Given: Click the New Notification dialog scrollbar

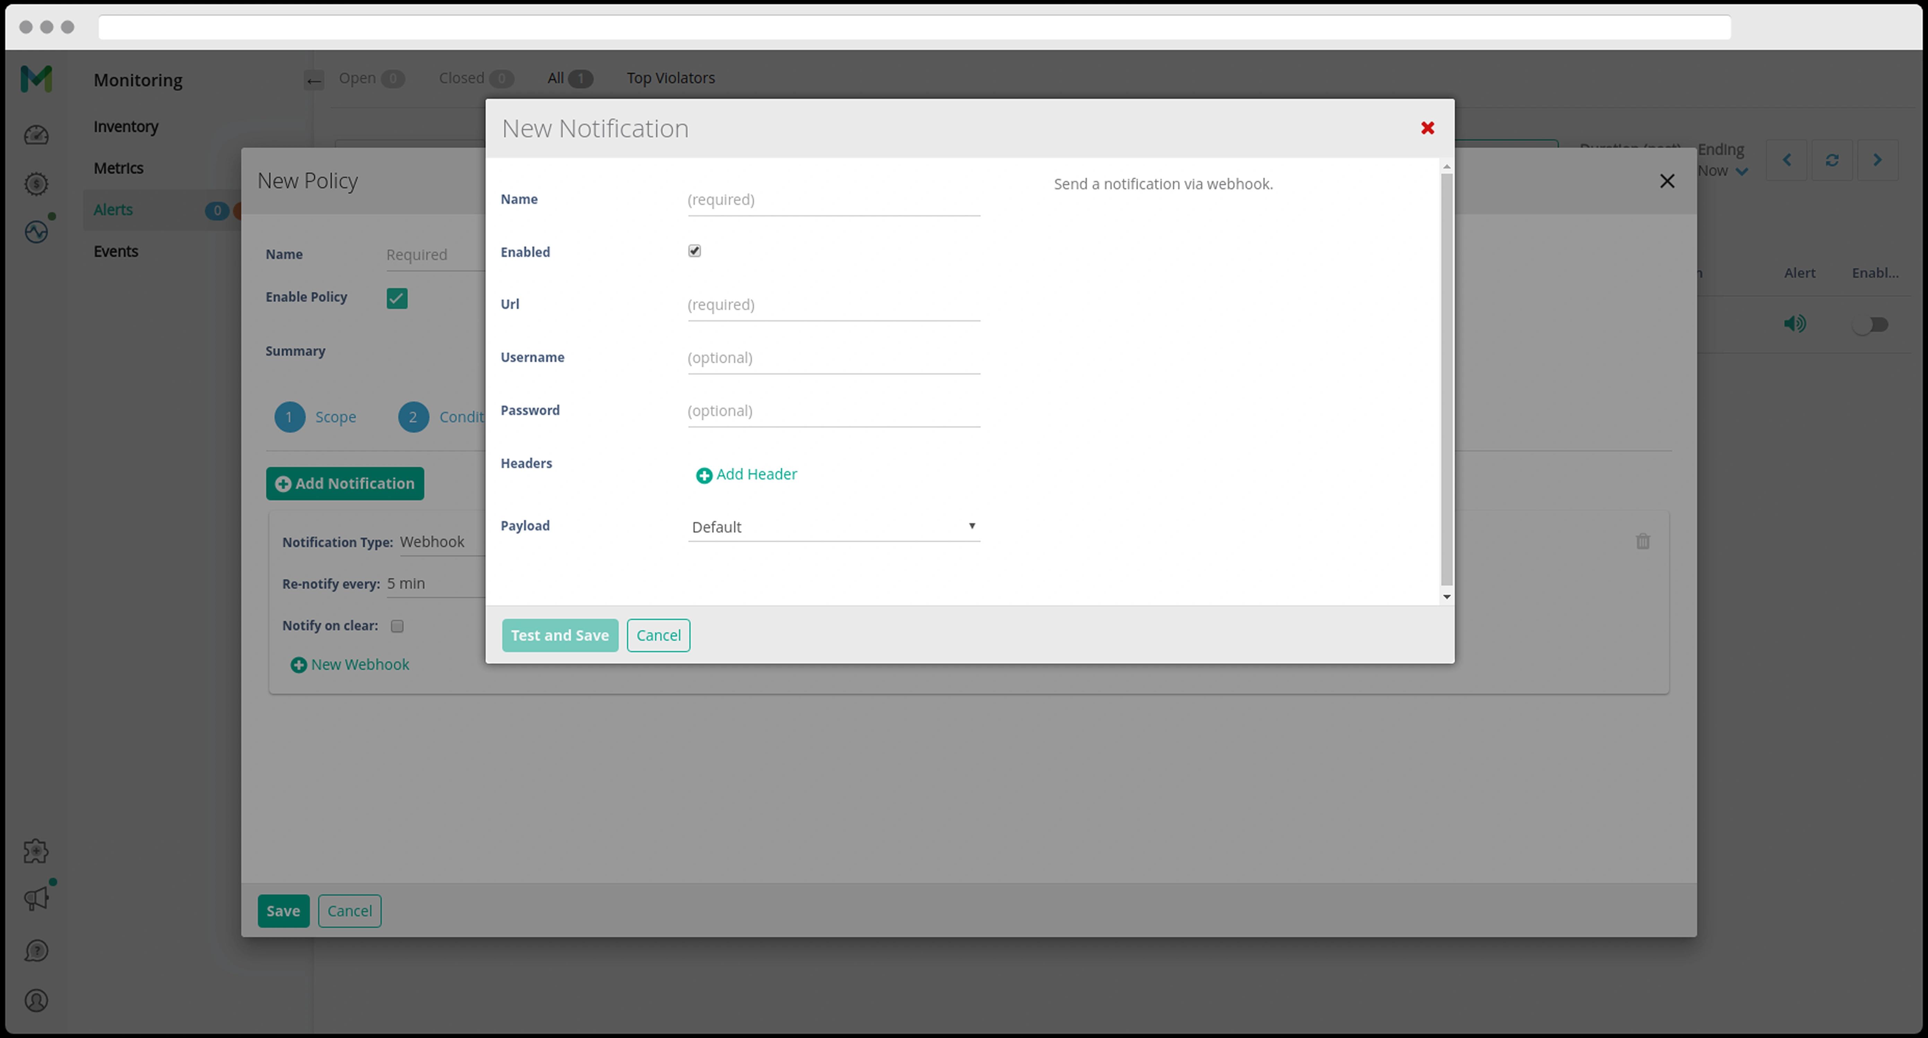Looking at the screenshot, I should tap(1446, 378).
